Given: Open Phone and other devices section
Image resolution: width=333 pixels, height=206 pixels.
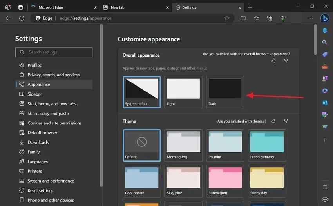Looking at the screenshot, I should [x=54, y=200].
